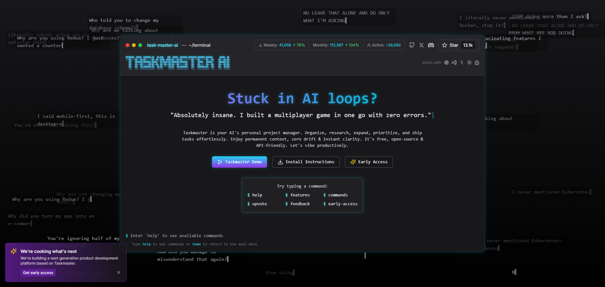
Task: Click 'home' link in the hint line
Action: 196,244
